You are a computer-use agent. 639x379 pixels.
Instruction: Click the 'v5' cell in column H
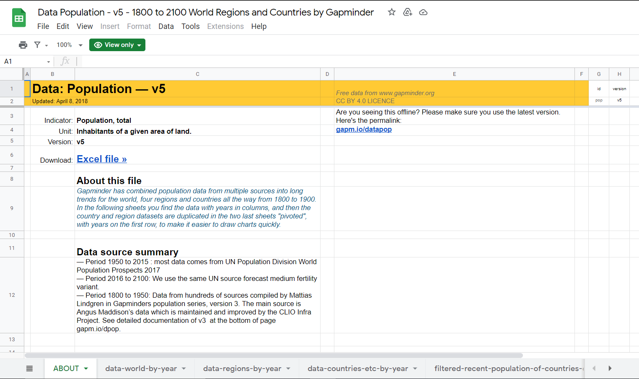[x=619, y=101]
